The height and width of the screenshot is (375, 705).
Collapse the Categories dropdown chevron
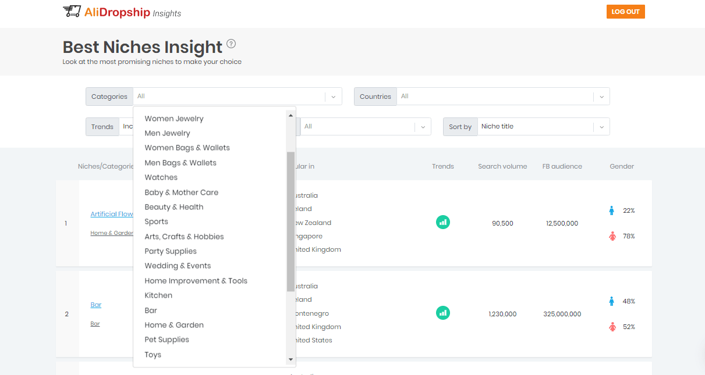(x=334, y=97)
